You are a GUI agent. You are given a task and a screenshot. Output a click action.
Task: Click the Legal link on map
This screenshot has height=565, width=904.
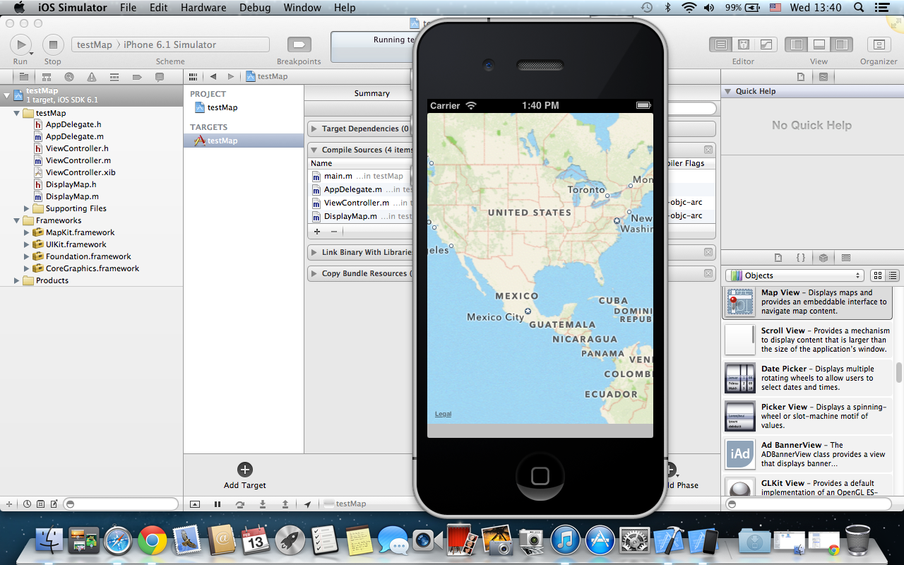(x=443, y=414)
